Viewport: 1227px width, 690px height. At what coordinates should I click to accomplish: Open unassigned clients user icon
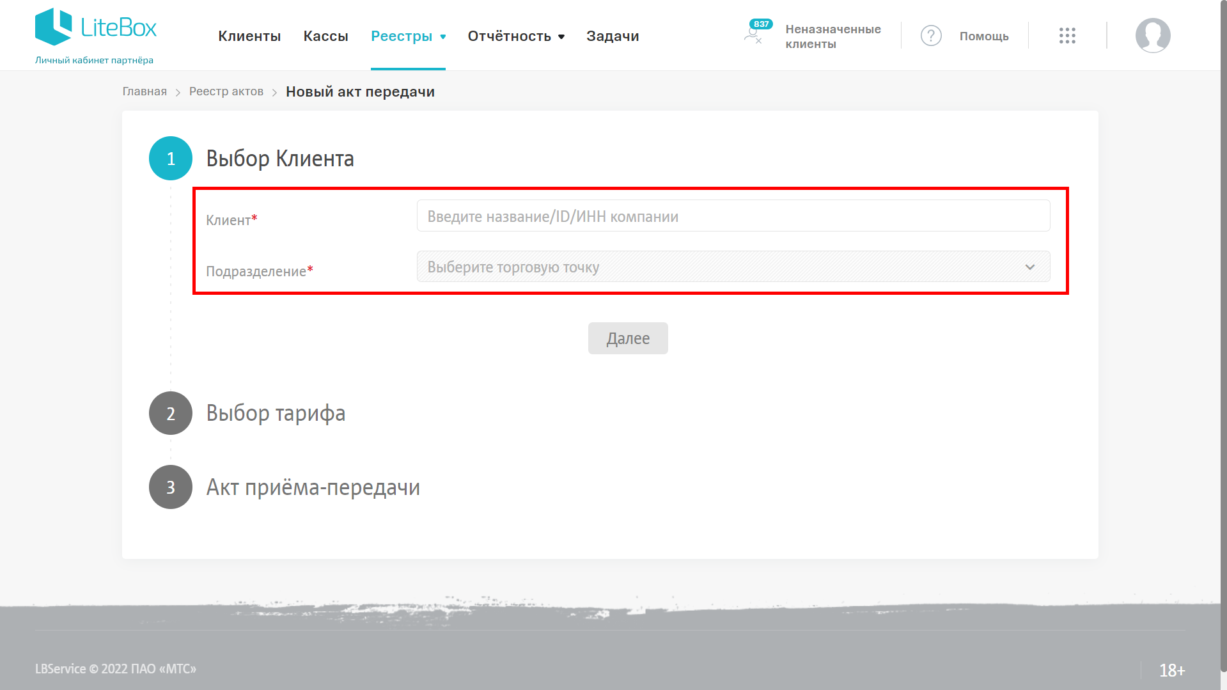point(753,36)
